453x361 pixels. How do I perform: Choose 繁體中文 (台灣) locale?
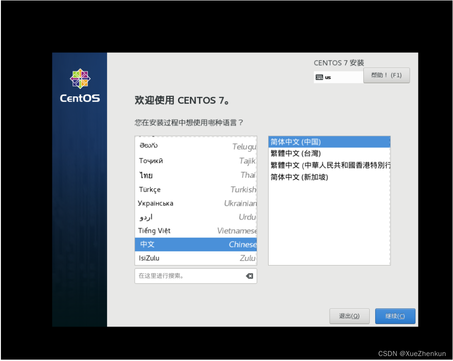(329, 154)
